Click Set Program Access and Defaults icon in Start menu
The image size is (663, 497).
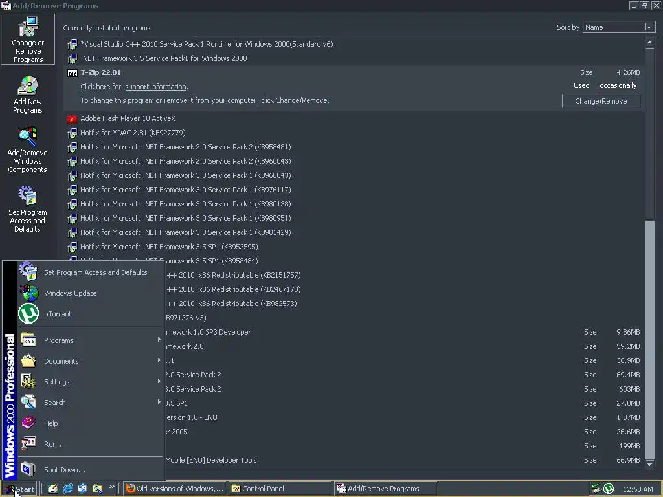[x=28, y=271]
